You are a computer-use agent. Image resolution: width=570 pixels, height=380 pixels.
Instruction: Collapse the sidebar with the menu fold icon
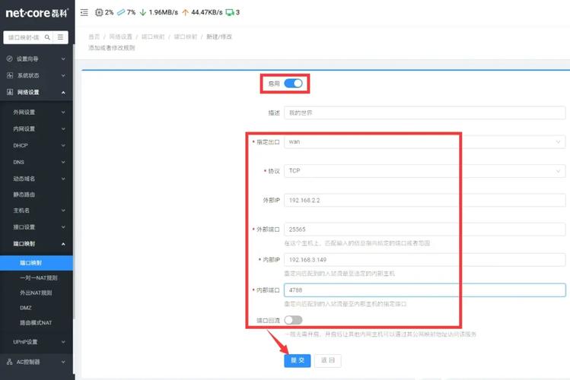84,12
